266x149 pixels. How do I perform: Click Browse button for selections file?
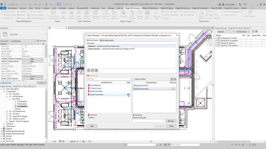(171, 121)
